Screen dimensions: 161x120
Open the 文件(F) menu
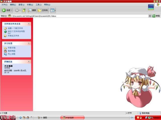[5, 5]
